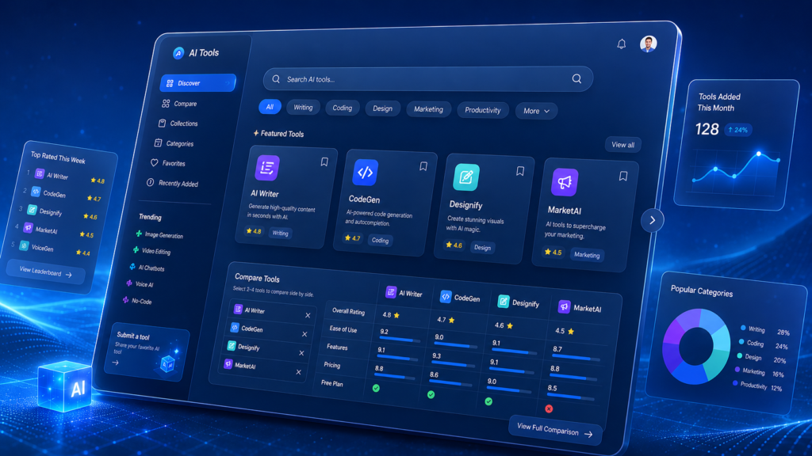Viewport: 812px width, 456px height.
Task: Click Productivity 12% legend entry
Action: 757,386
